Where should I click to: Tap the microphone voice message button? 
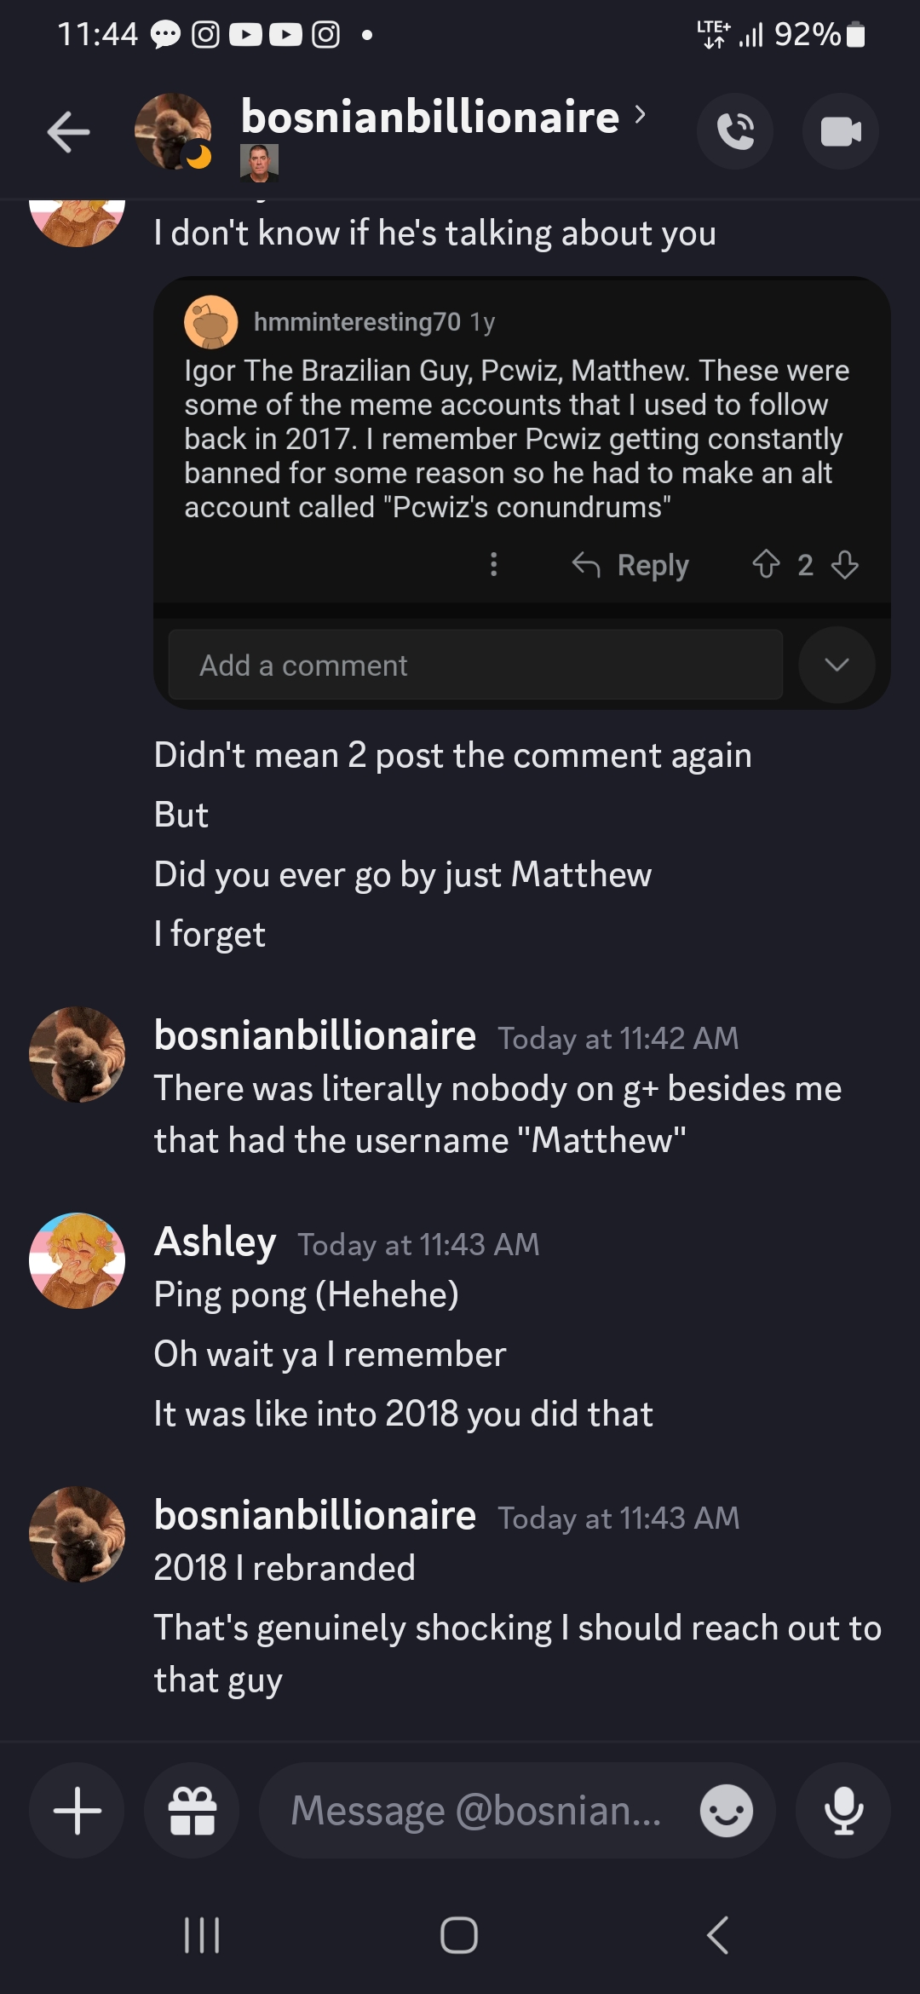[844, 1810]
